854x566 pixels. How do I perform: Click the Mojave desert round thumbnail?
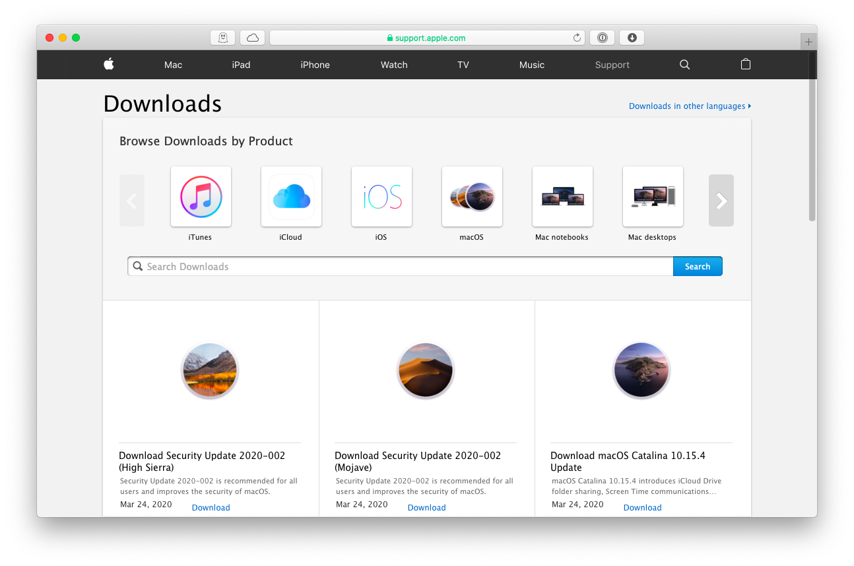tap(426, 371)
